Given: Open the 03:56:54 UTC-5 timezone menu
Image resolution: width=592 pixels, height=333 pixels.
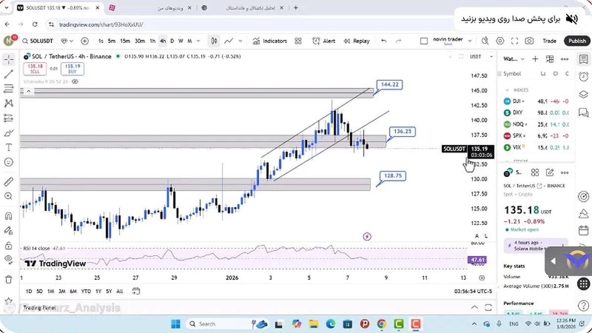Looking at the screenshot, I should click(x=473, y=291).
